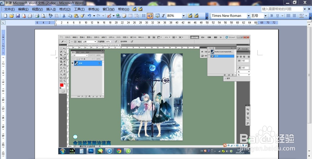
Task: Open the 窗口(W) menu
Action: 109,9
